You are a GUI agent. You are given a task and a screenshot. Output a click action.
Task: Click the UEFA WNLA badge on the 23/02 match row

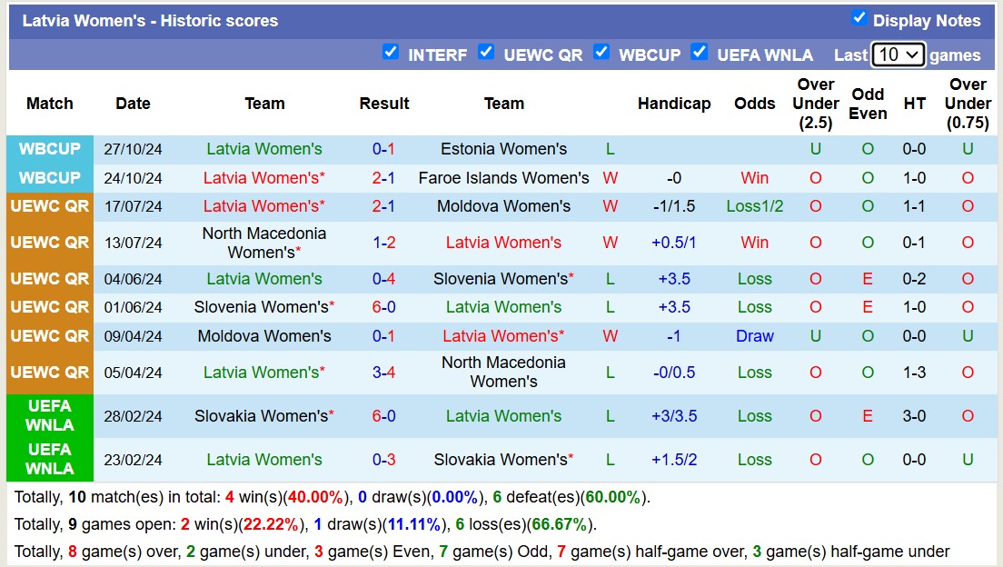(49, 460)
